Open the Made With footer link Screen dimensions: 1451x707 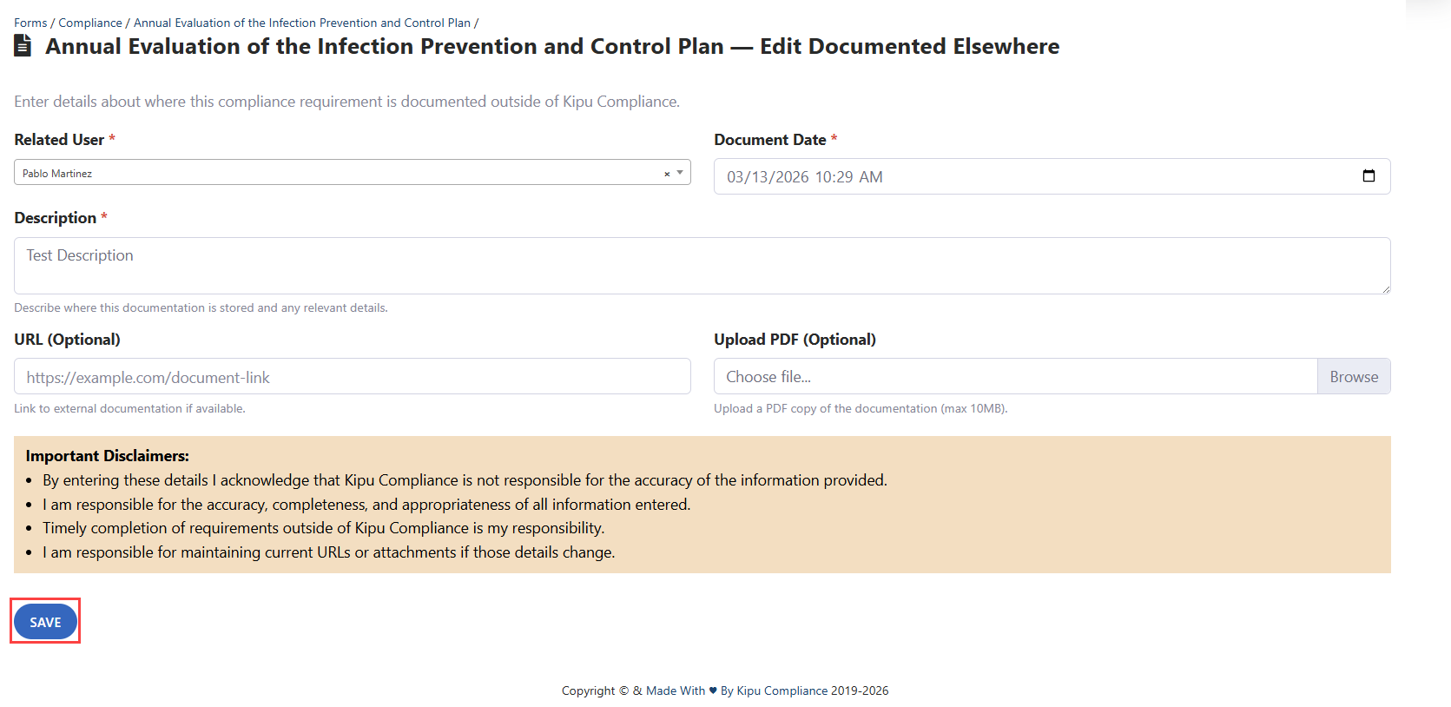[x=676, y=690]
